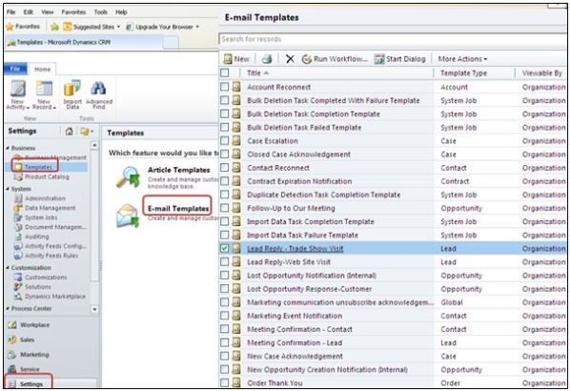Click the Service navigation icon
570x391 pixels.
12,369
